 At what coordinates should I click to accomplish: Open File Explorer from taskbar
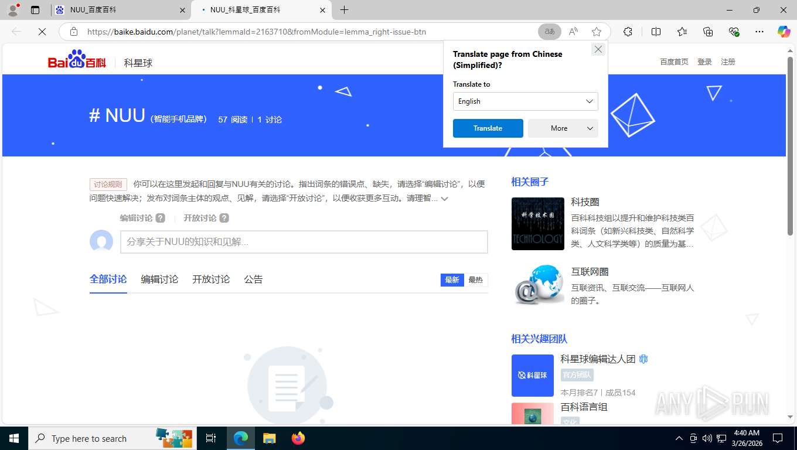pyautogui.click(x=269, y=438)
